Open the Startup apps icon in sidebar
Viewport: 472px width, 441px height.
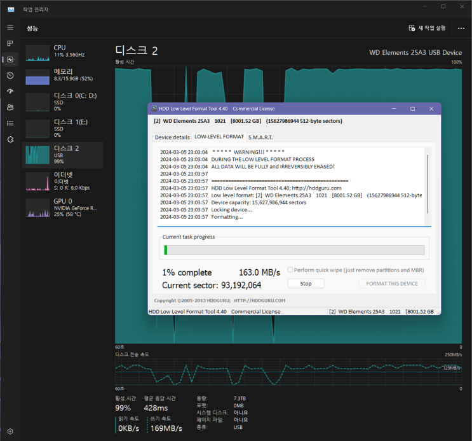[x=10, y=91]
